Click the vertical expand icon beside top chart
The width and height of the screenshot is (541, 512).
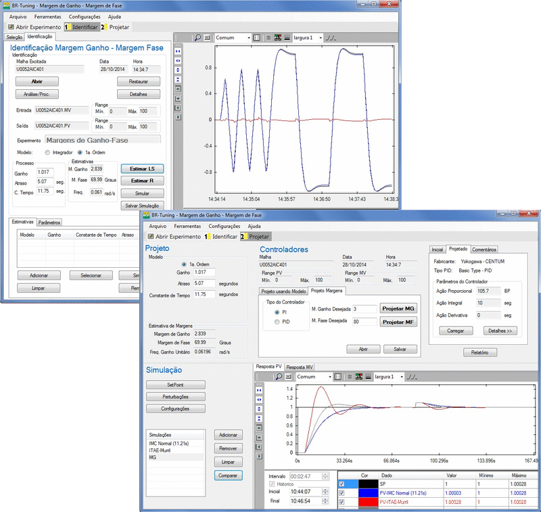(x=178, y=70)
